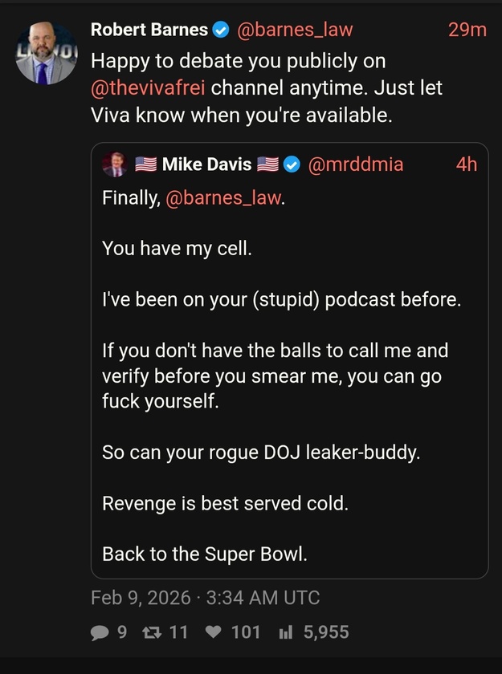Open @barnes_law handle beside Robert Barnes
This screenshot has height=674, width=502.
pos(293,30)
